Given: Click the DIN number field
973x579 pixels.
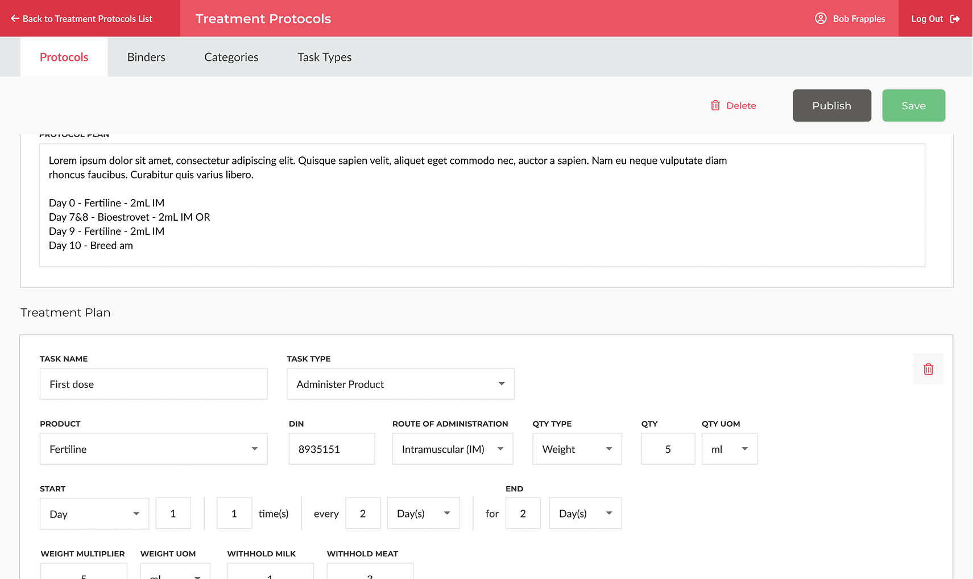Looking at the screenshot, I should (x=332, y=449).
